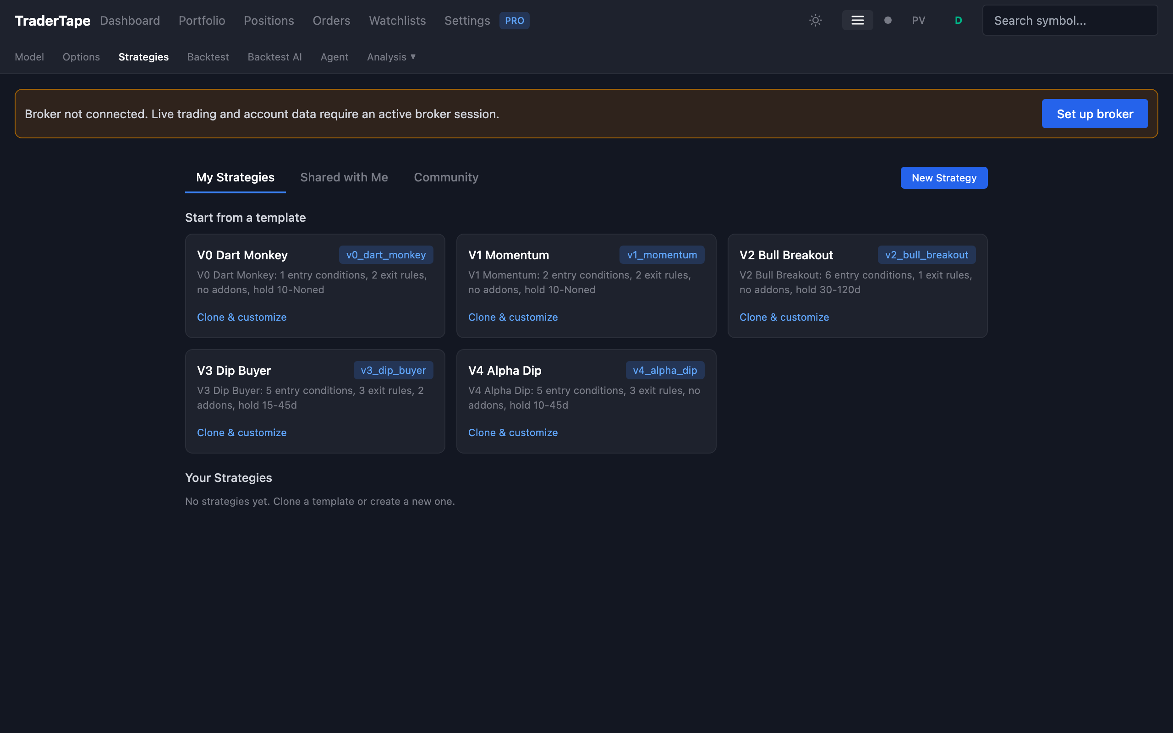Click the TraderTape logo
The height and width of the screenshot is (733, 1173).
[x=52, y=21]
